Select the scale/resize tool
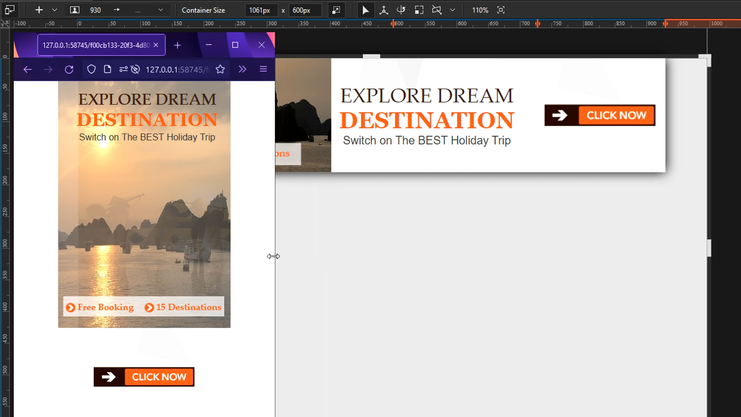The width and height of the screenshot is (741, 417). pyautogui.click(x=419, y=10)
